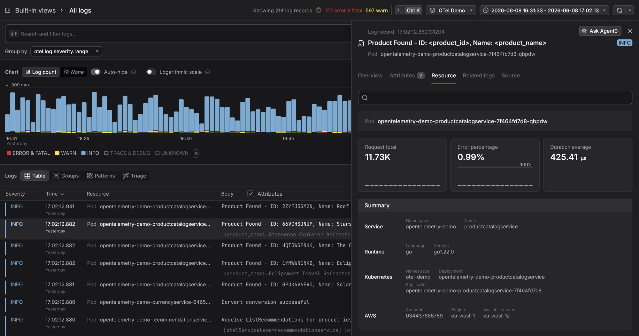The height and width of the screenshot is (336, 639).
Task: Click Ask Agent0 button
Action: 600,31
